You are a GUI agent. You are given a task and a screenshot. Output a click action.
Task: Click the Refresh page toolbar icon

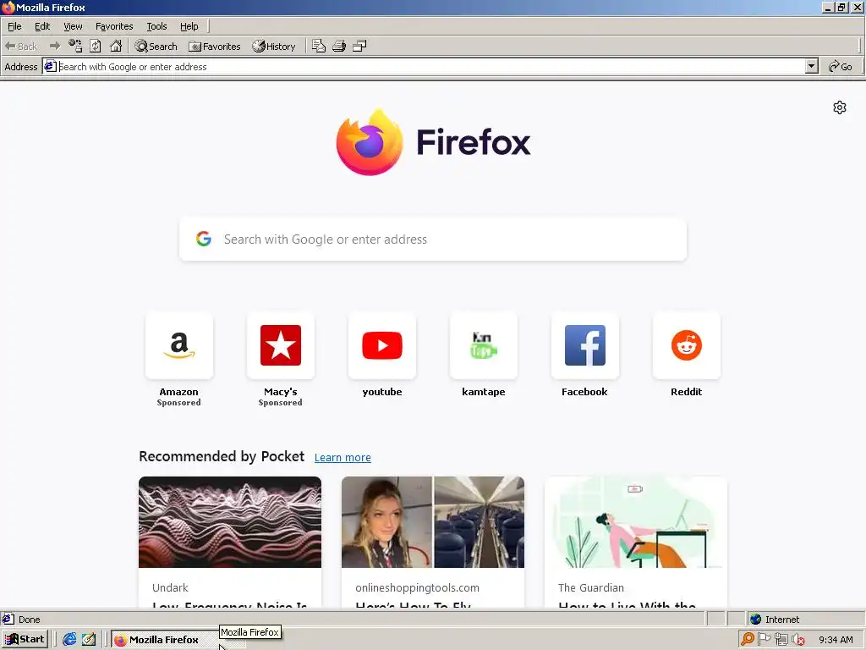(x=96, y=46)
